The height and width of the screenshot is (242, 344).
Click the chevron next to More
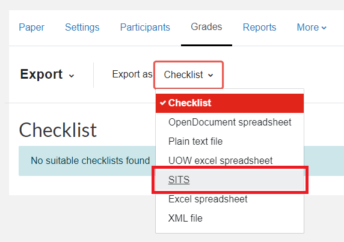(324, 28)
